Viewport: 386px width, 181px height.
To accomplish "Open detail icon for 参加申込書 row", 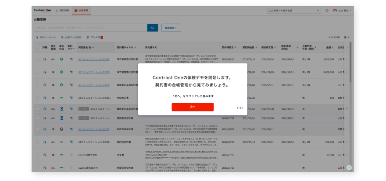I will 45,97.
